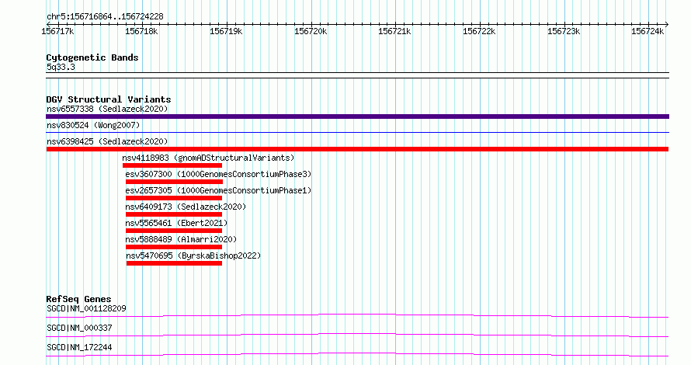Click the 156721k ruler position label

[x=394, y=31]
